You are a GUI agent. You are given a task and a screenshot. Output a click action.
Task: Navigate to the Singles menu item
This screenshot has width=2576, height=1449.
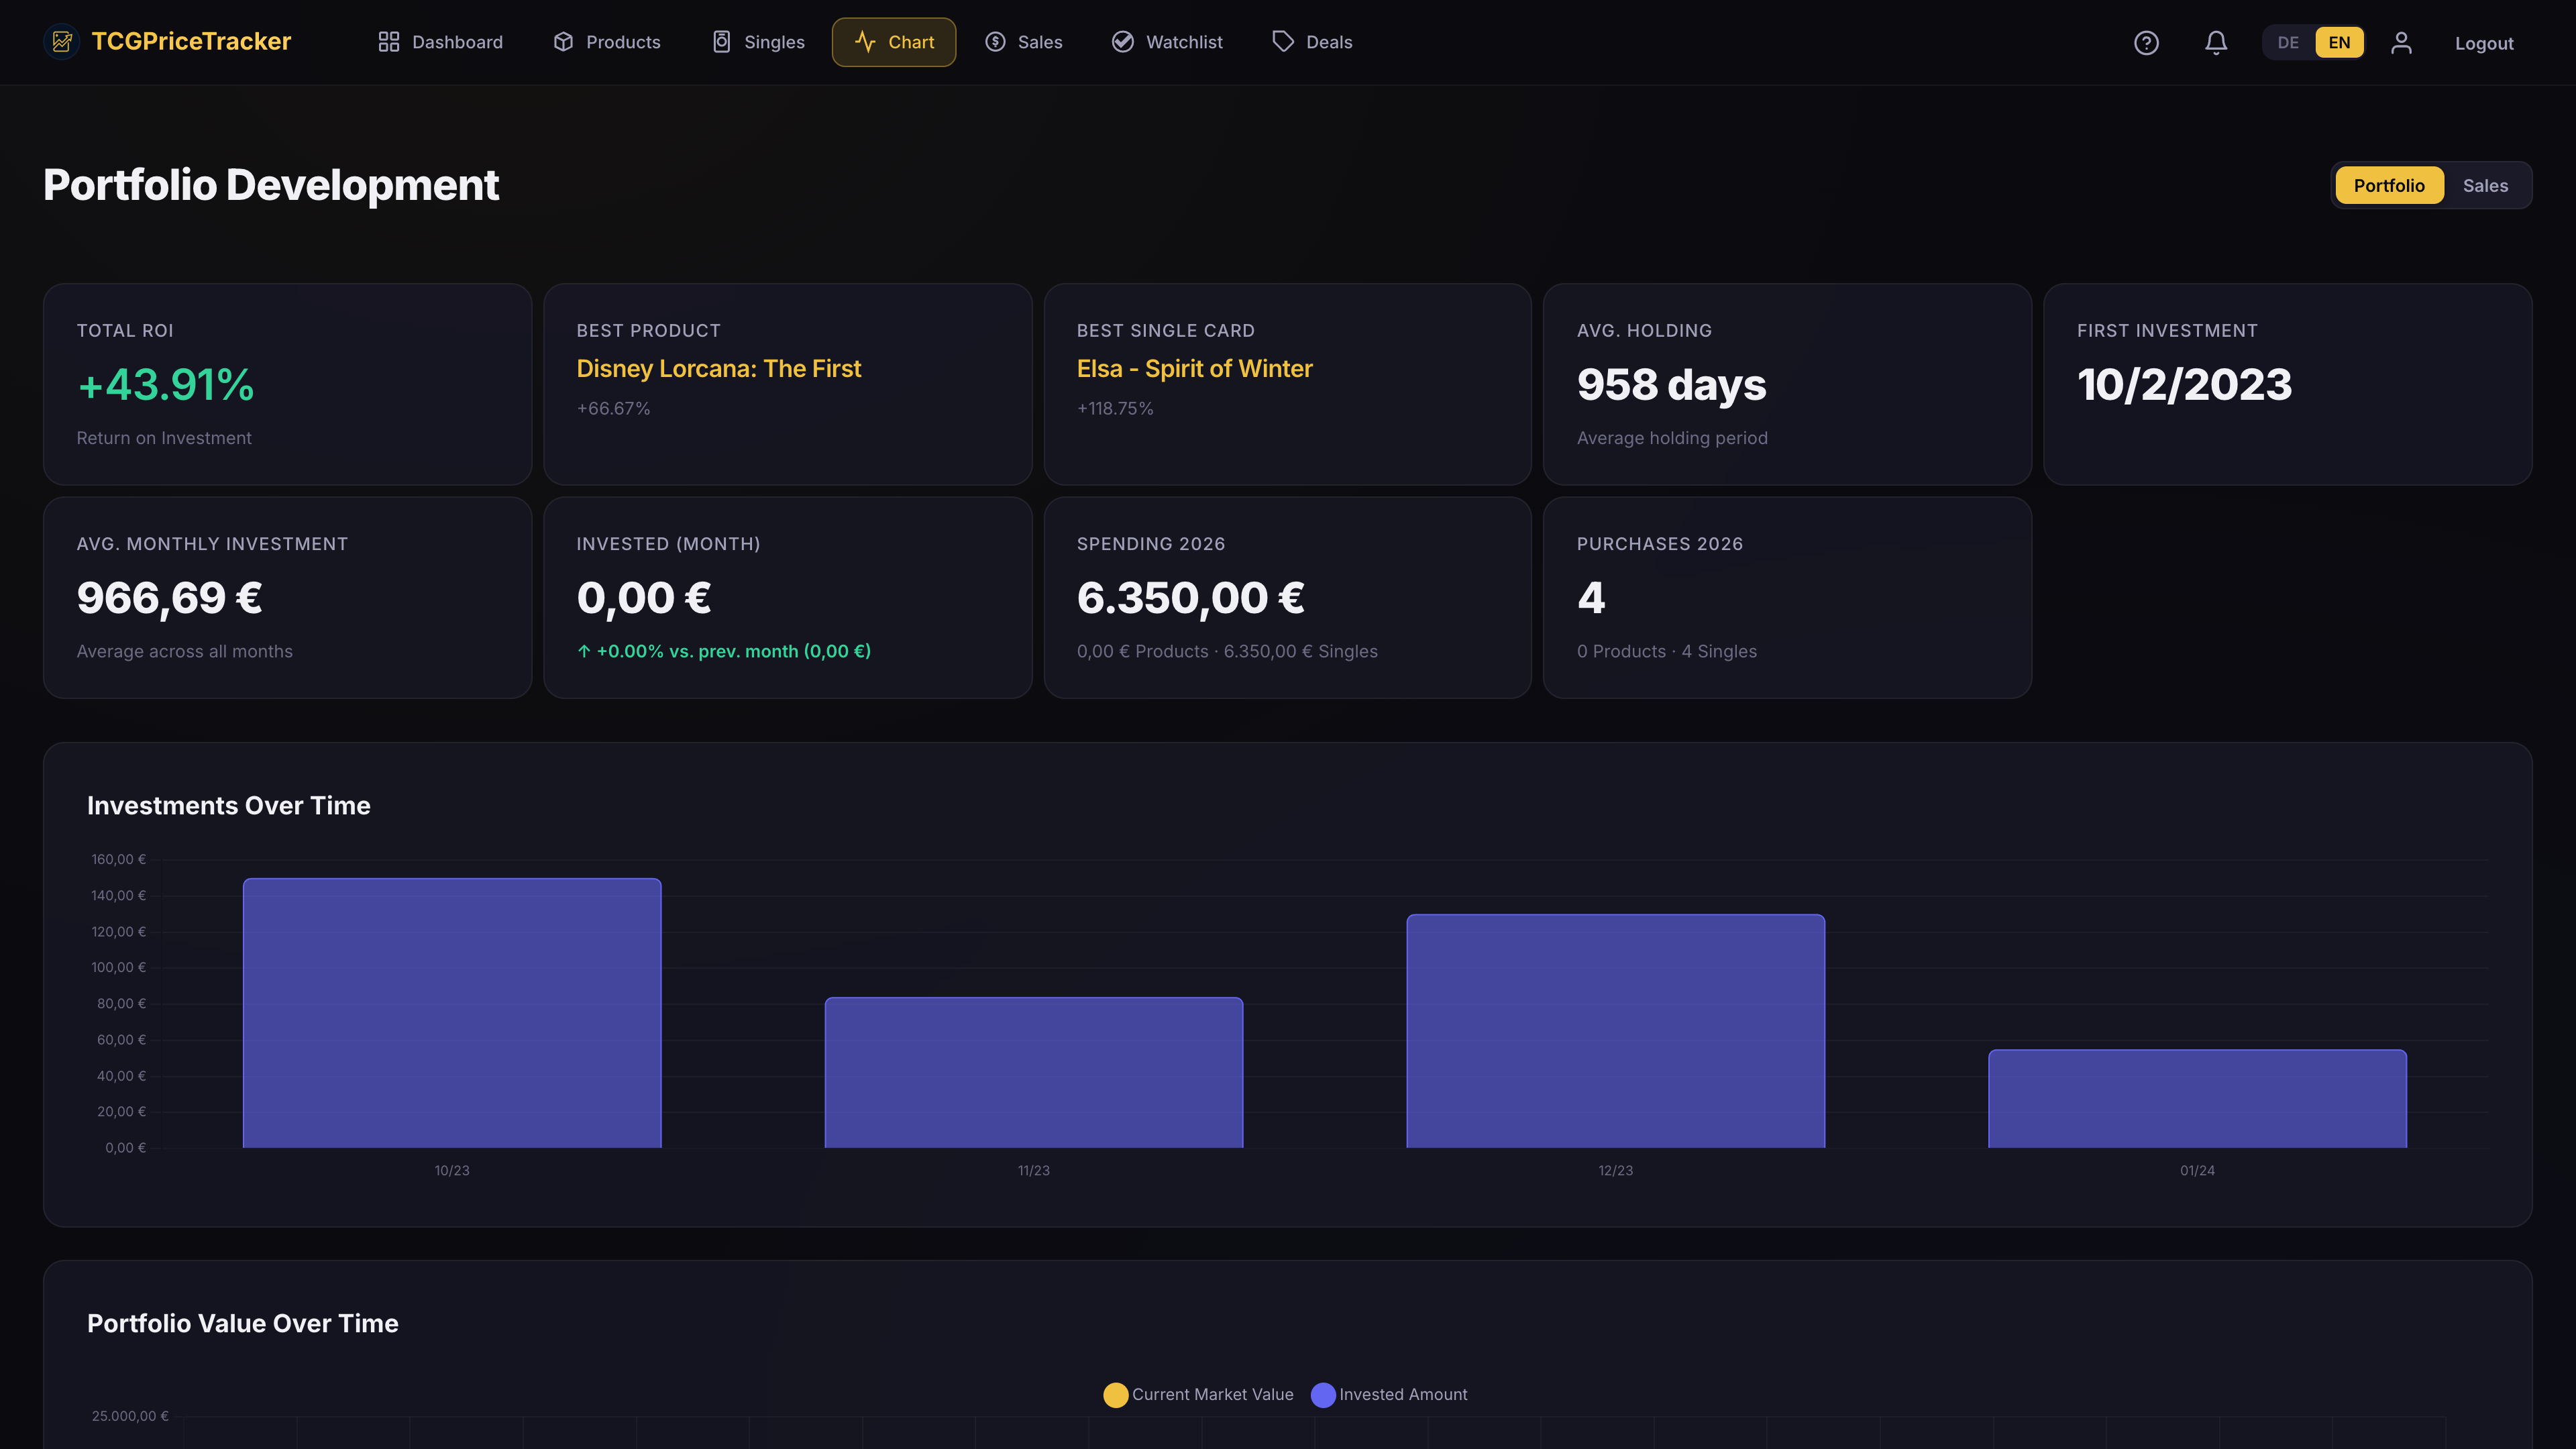tap(758, 42)
